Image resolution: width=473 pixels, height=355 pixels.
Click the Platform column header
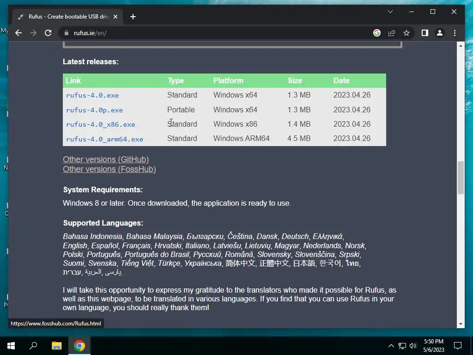(228, 80)
